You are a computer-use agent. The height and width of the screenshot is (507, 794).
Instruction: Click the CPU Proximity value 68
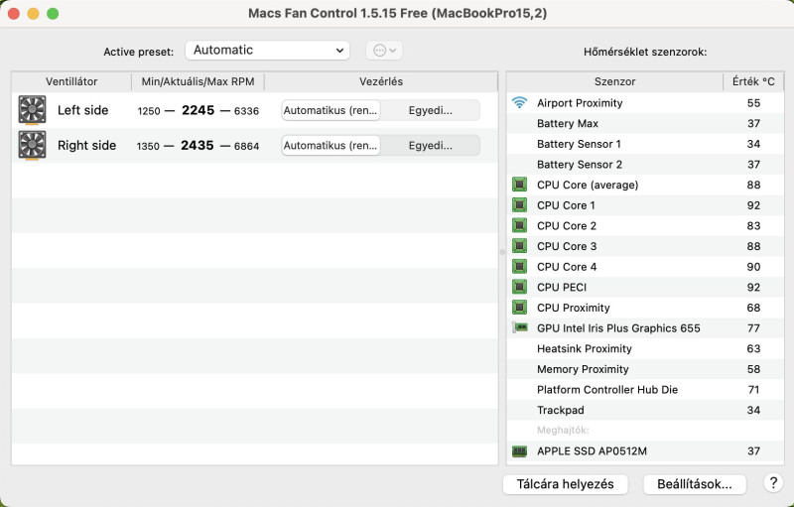[x=753, y=308]
